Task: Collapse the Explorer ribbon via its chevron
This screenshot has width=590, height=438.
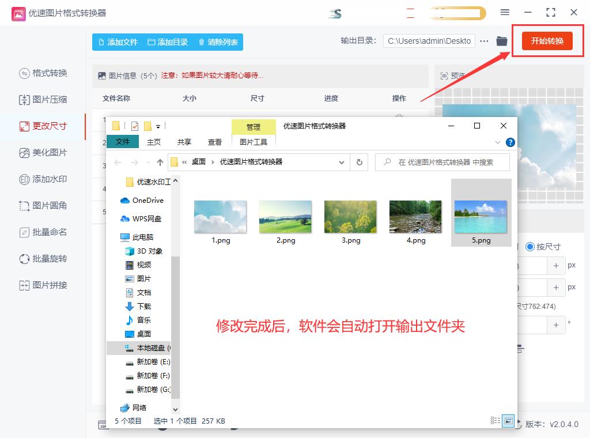Action: coord(497,142)
